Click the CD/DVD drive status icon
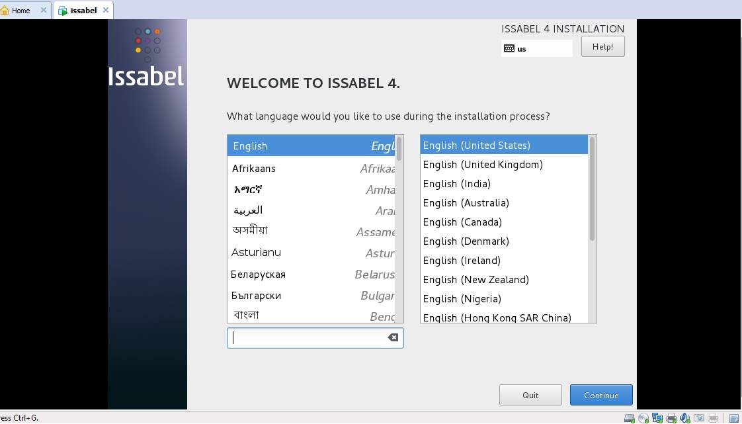 click(x=643, y=418)
